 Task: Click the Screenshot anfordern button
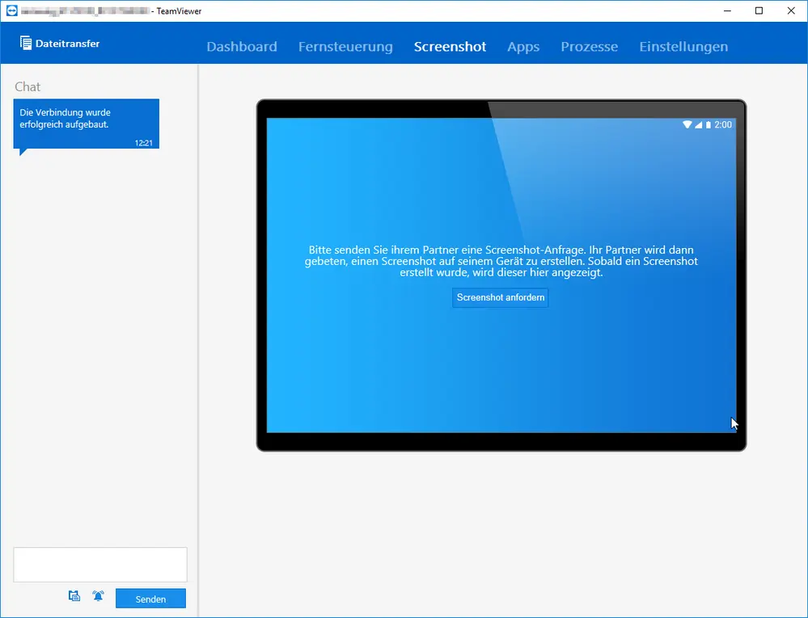[x=501, y=297]
